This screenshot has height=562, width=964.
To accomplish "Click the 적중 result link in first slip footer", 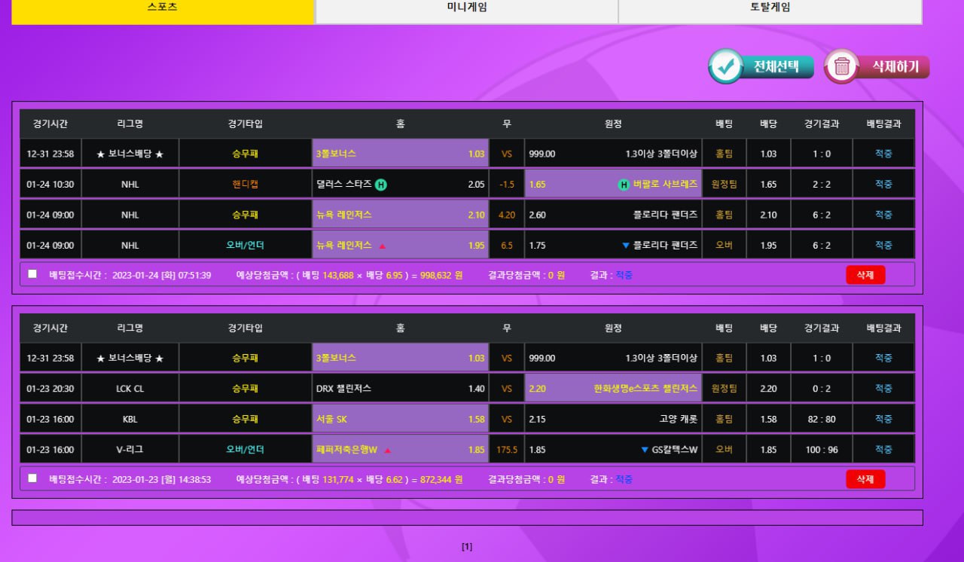I will 624,275.
